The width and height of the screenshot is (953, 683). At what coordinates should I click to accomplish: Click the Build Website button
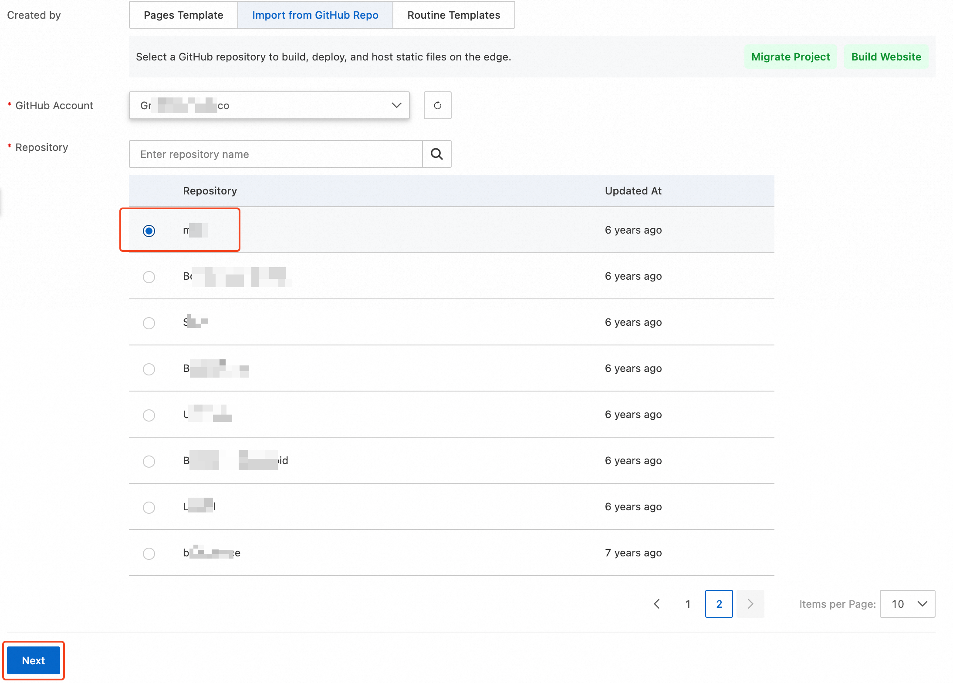click(886, 57)
